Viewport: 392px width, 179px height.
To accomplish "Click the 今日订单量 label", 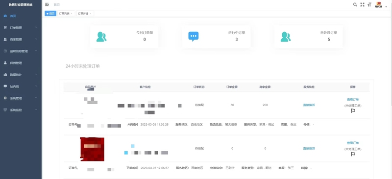I will click(x=145, y=33).
